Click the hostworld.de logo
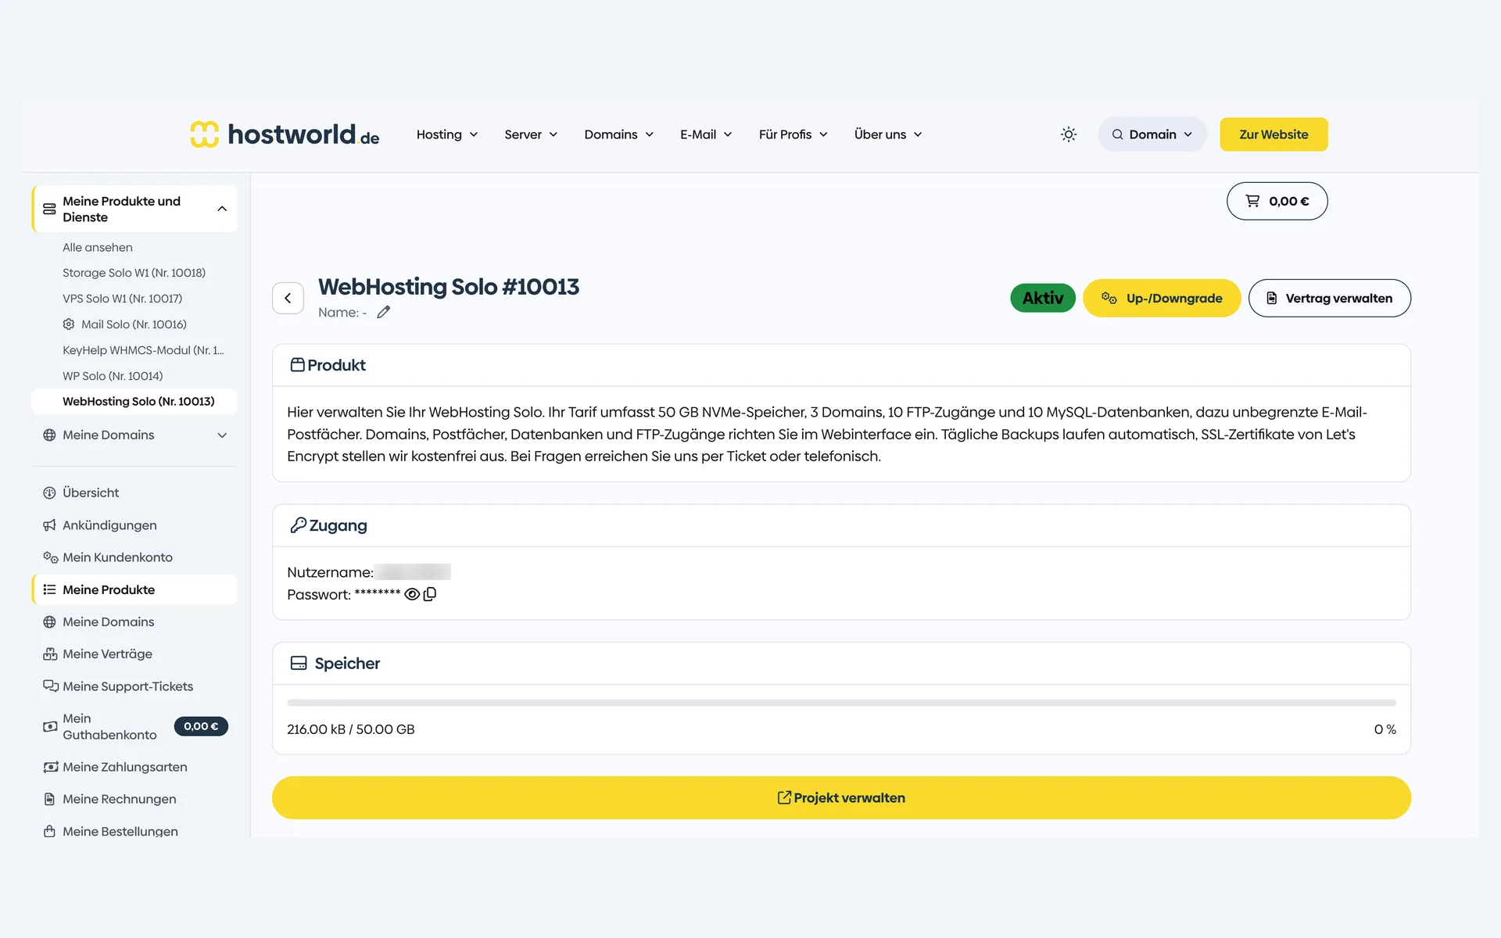The image size is (1501, 938). (x=285, y=134)
